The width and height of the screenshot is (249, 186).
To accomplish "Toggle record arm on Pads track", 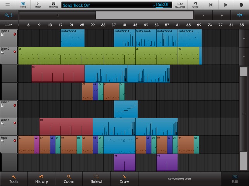I will [x=15, y=141].
